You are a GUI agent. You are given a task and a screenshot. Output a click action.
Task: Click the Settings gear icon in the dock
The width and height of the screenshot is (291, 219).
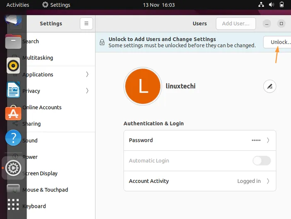click(x=13, y=168)
